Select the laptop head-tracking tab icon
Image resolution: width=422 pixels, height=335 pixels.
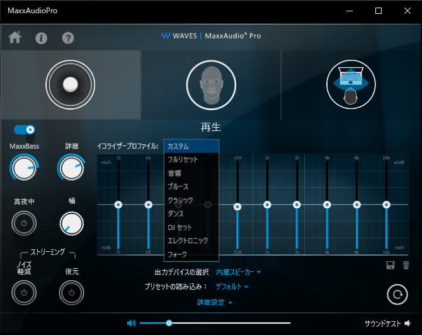[351, 84]
